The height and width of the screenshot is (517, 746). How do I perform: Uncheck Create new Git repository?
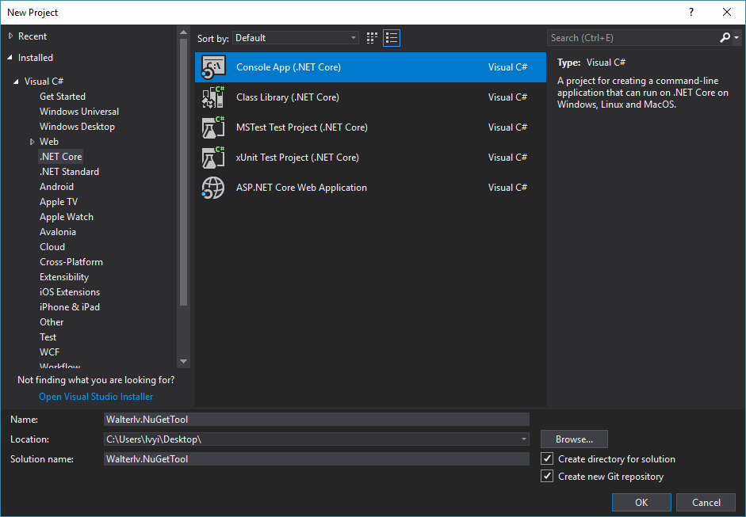(547, 477)
